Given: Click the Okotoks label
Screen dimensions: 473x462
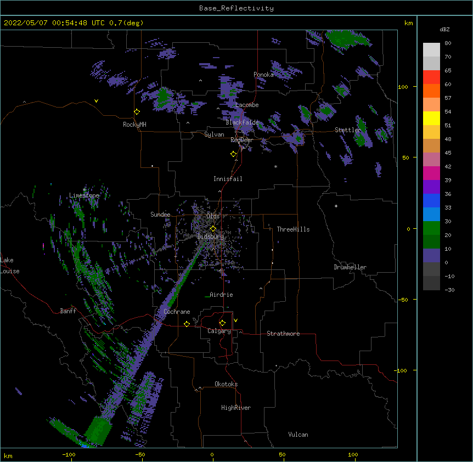Looking at the screenshot, I should (x=226, y=384).
